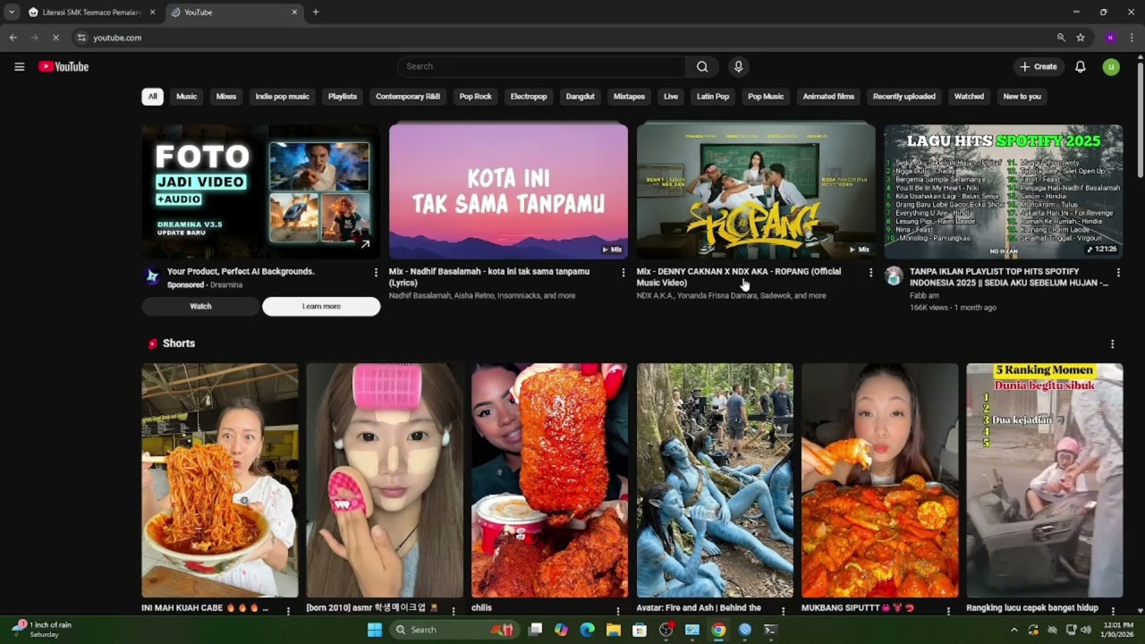Viewport: 1145px width, 644px height.
Task: Open ROPANG Official Music Video title link
Action: (x=739, y=276)
